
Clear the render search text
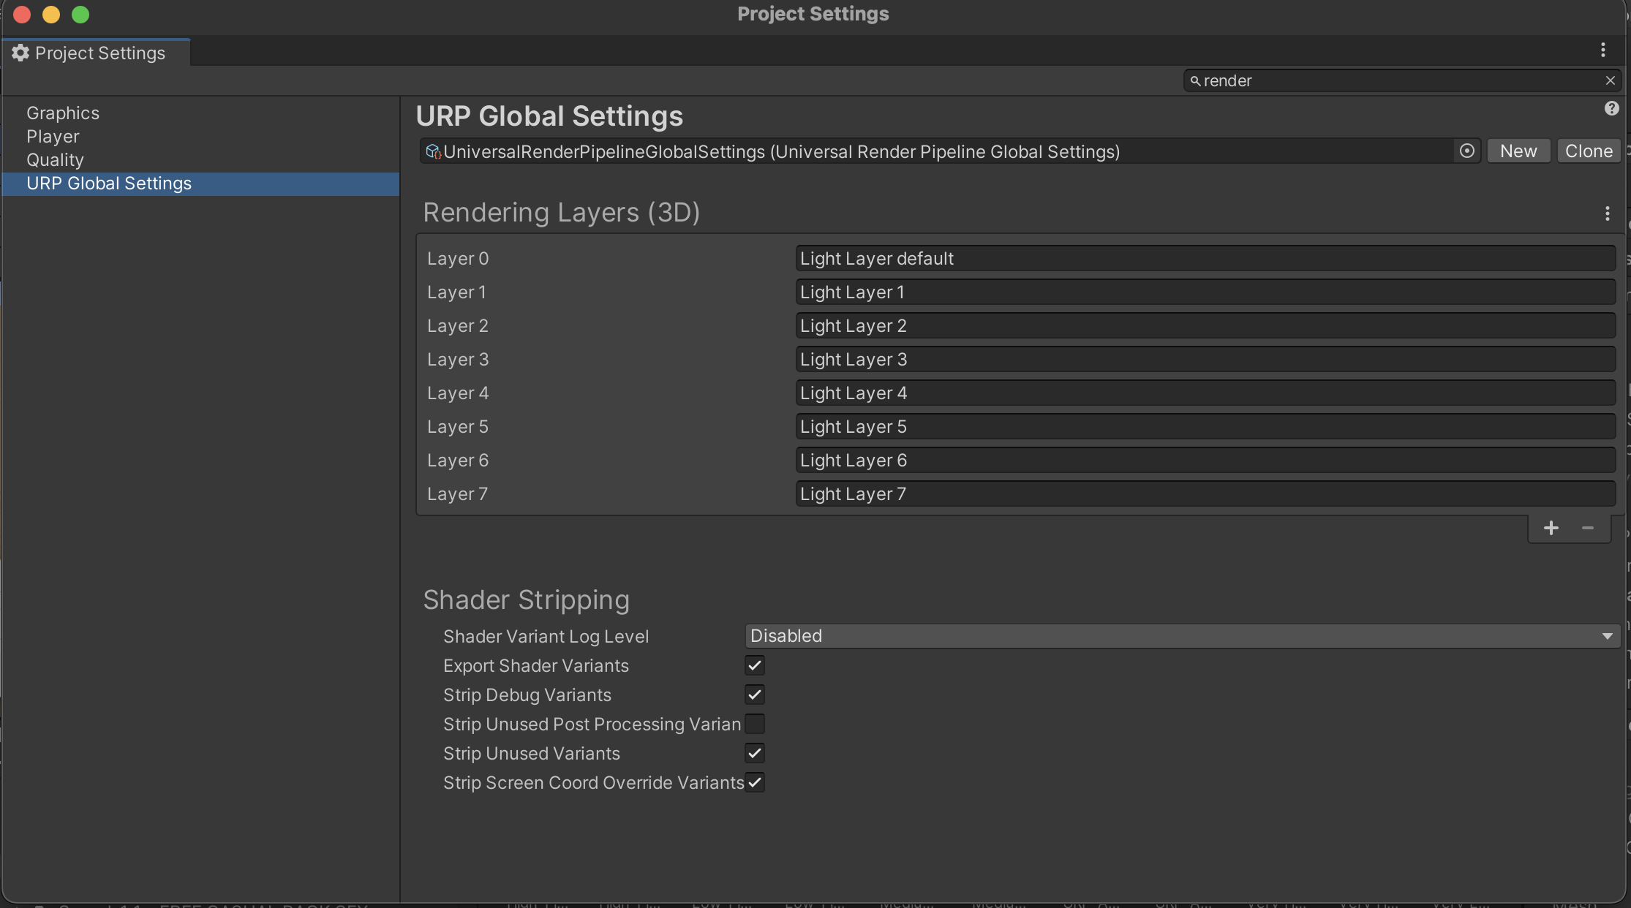click(x=1610, y=80)
